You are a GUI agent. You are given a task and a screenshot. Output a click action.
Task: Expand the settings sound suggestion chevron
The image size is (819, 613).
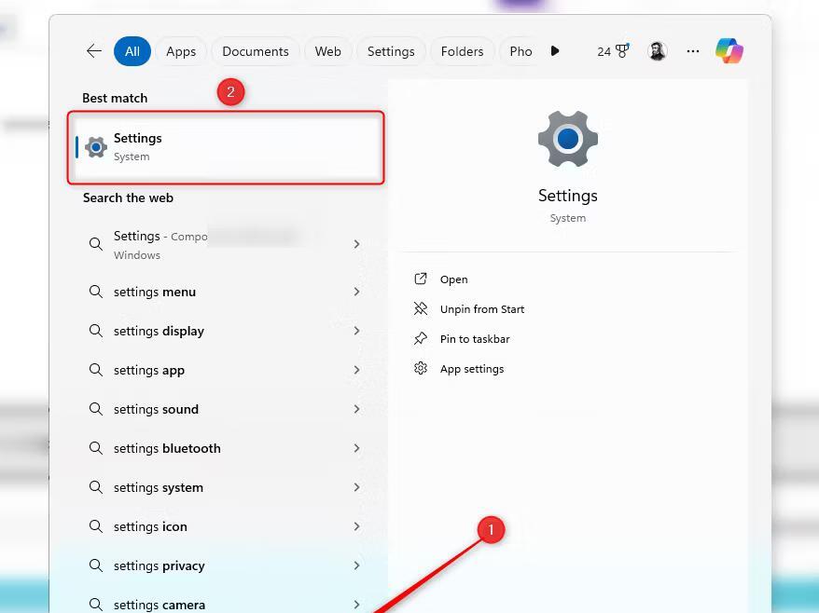click(x=356, y=409)
